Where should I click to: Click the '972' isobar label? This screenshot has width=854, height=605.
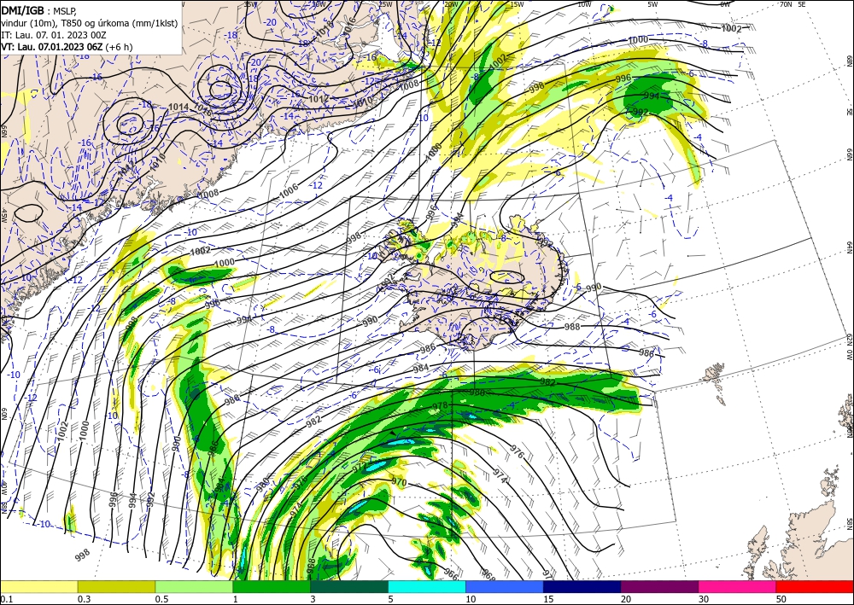(360, 468)
